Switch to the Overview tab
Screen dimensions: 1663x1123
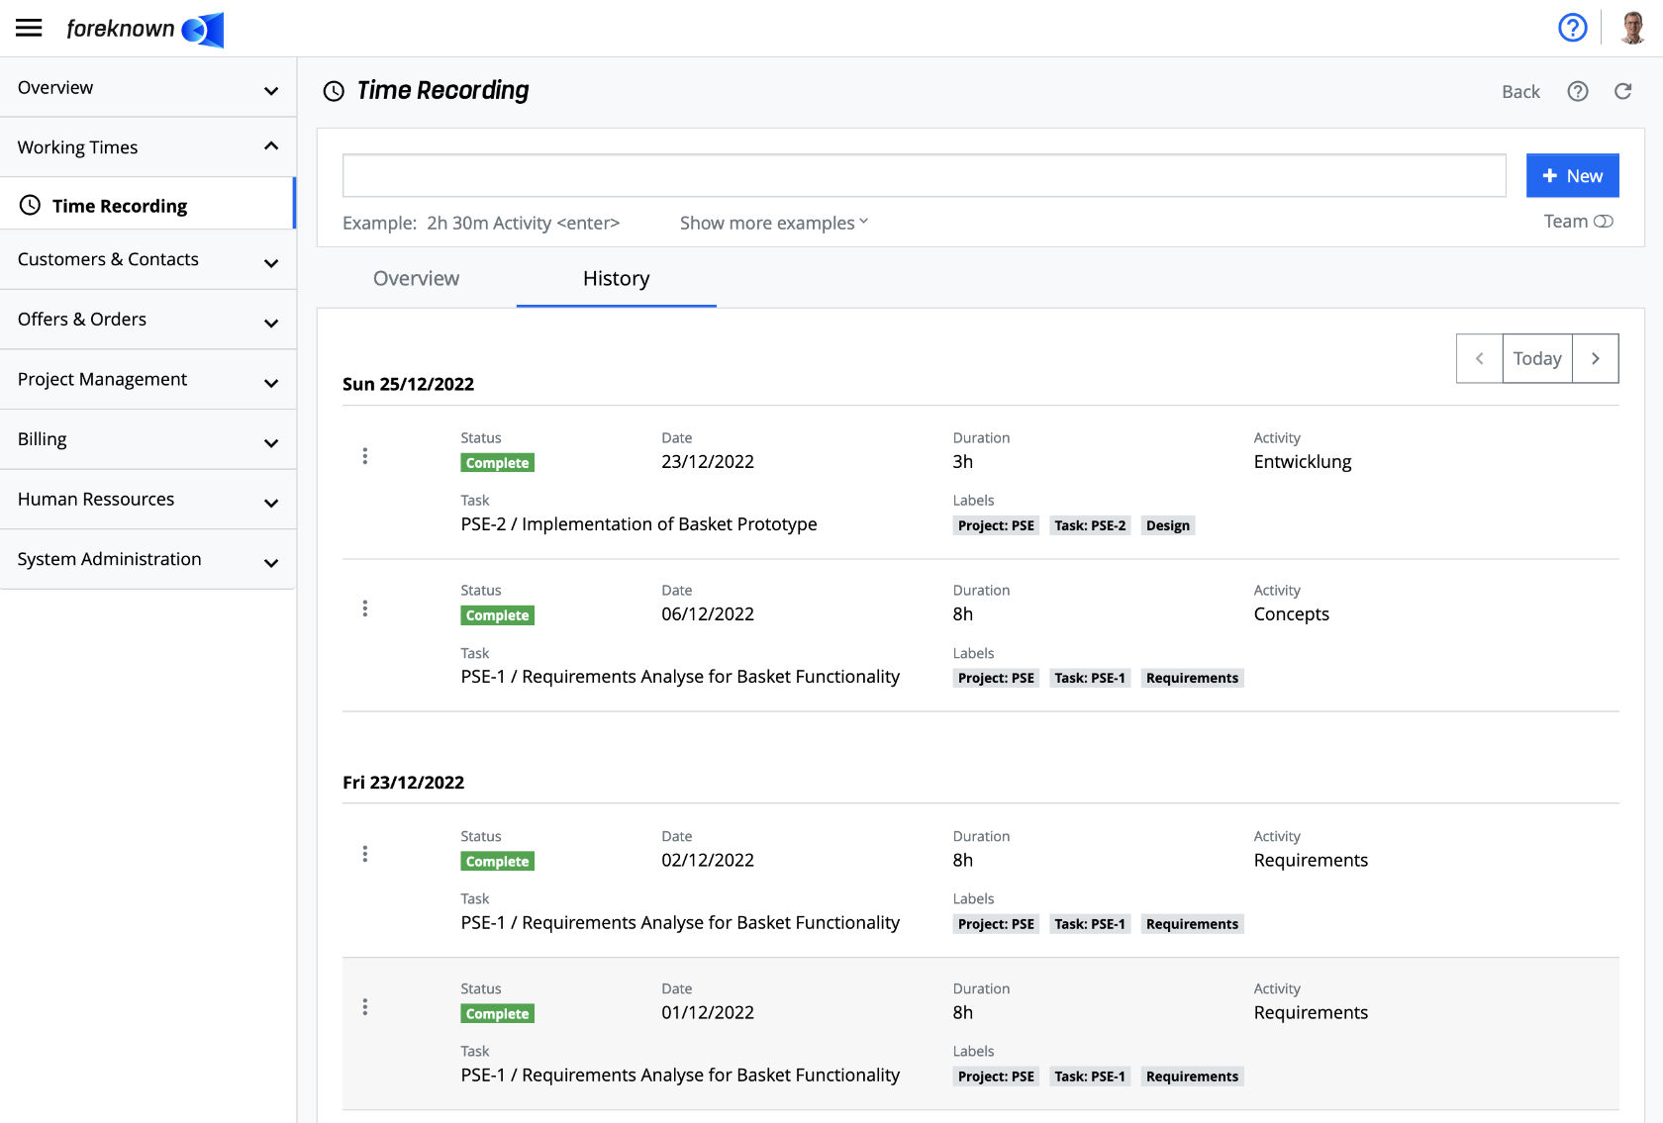pyautogui.click(x=416, y=278)
